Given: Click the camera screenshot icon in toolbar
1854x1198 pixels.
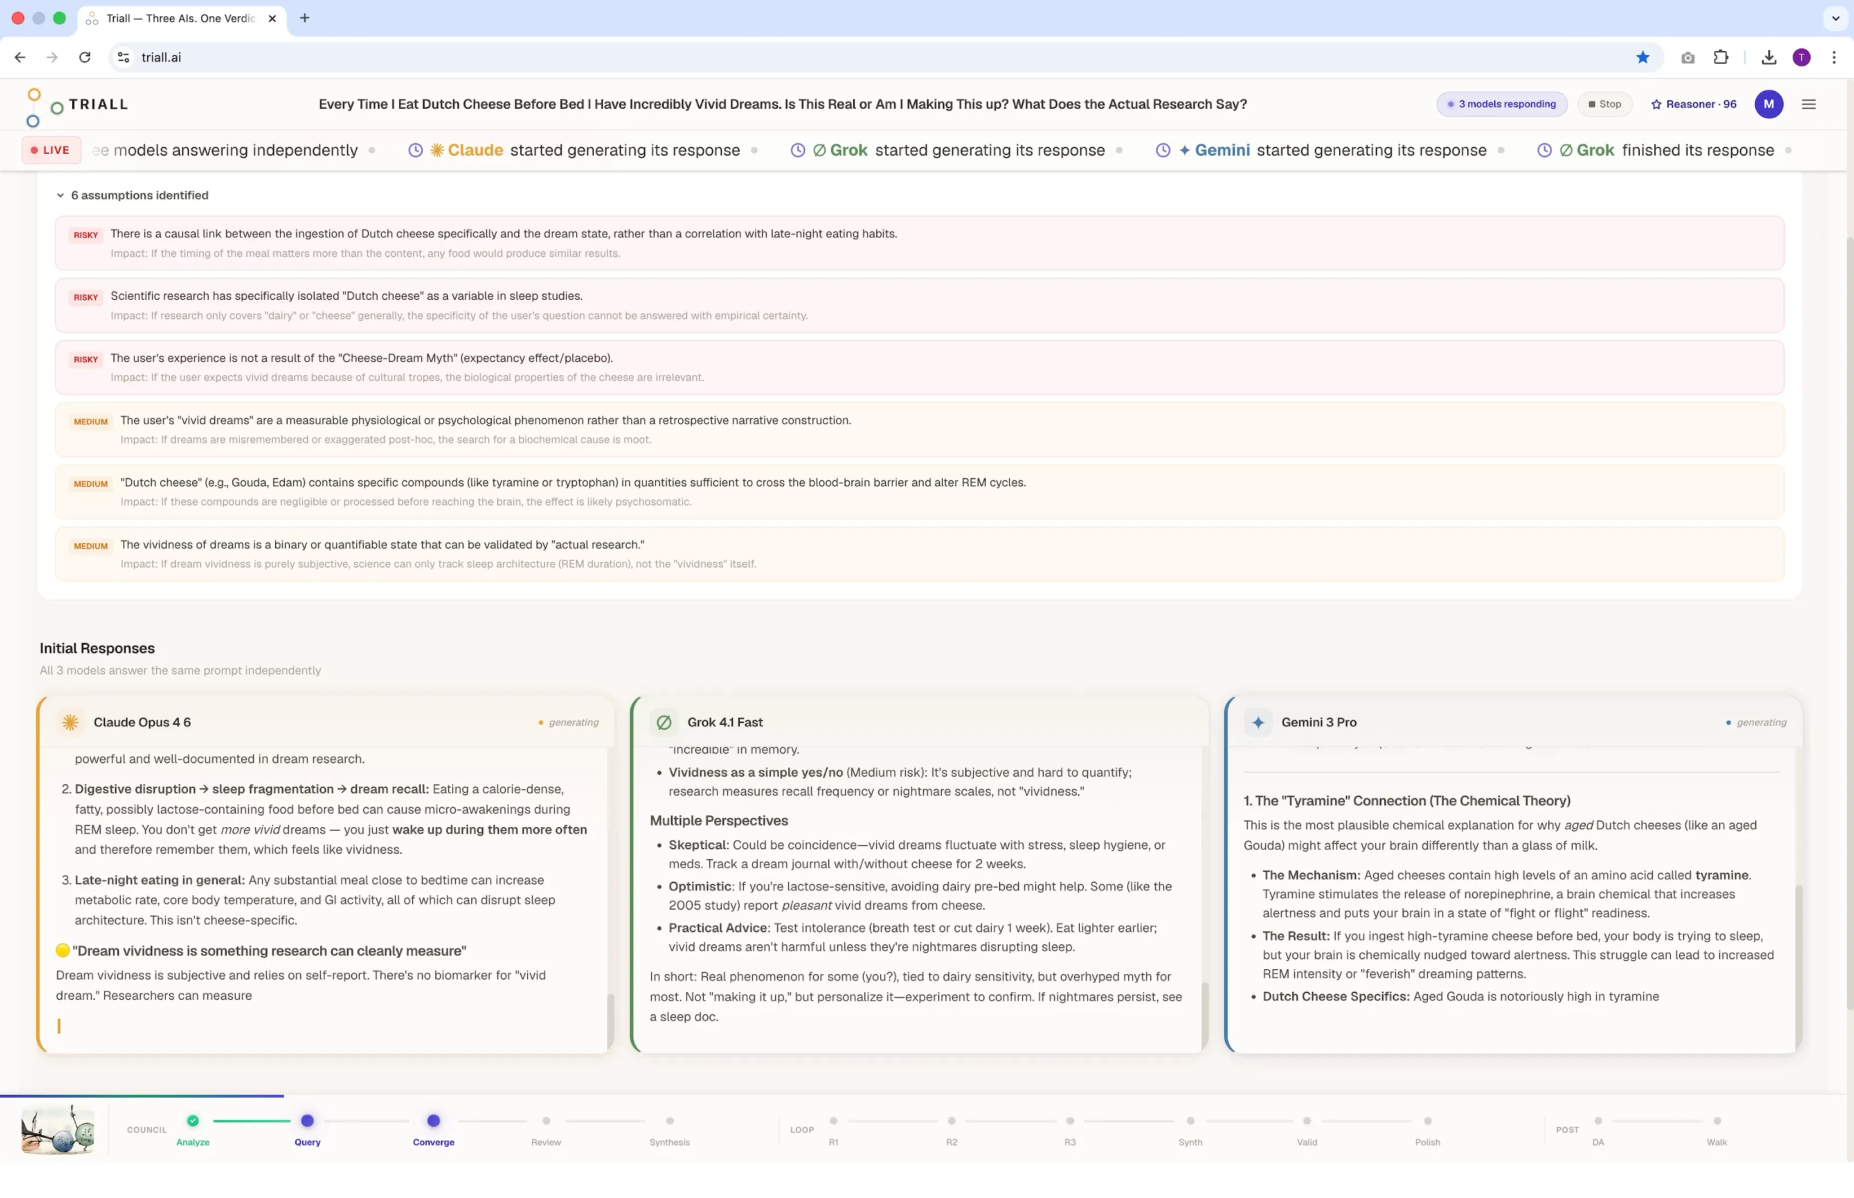Looking at the screenshot, I should [x=1688, y=57].
